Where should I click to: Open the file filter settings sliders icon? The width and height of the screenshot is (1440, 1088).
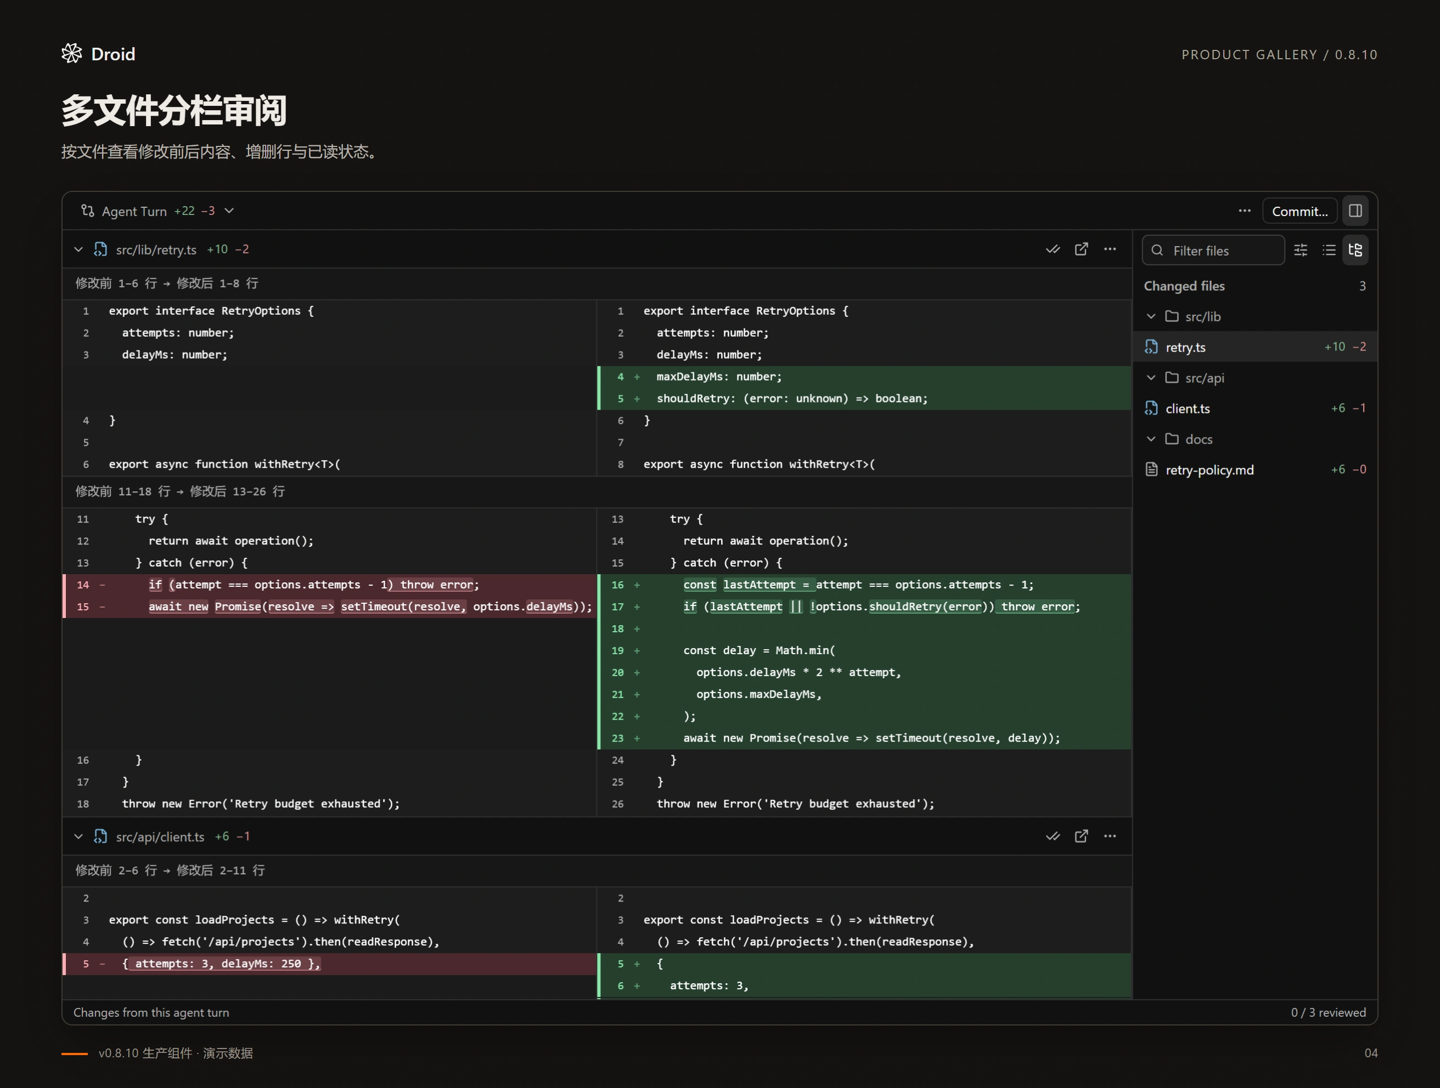pyautogui.click(x=1301, y=250)
